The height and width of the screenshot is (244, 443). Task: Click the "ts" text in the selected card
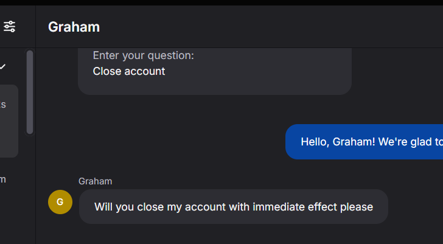[x=3, y=105]
